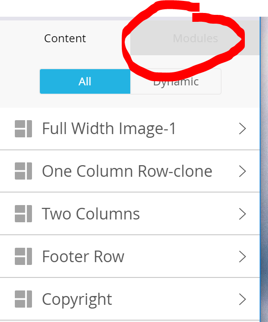The width and height of the screenshot is (268, 322).
Task: Select the Footer Row label
Action: point(83,256)
